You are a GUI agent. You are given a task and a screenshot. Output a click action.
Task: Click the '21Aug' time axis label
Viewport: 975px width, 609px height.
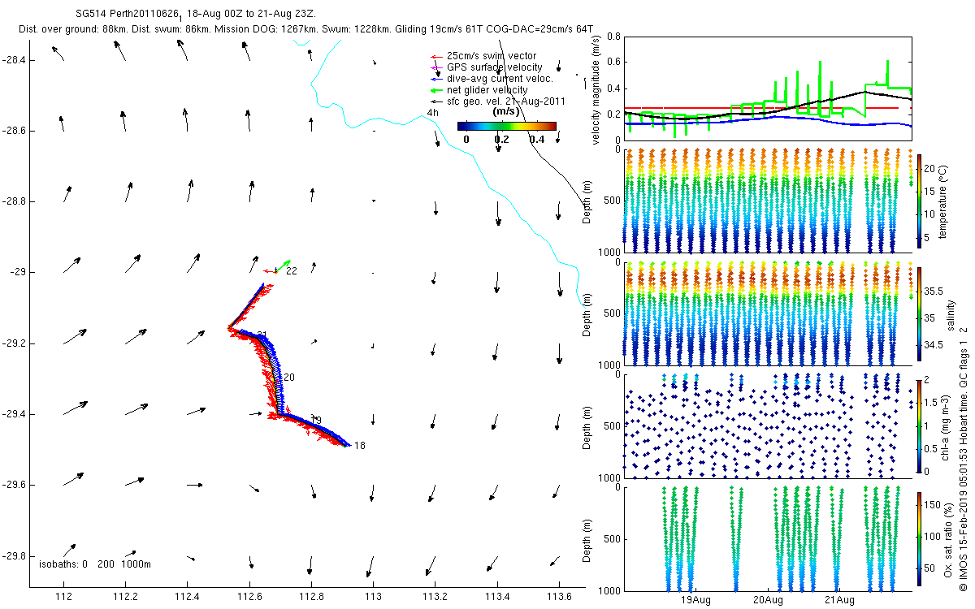[838, 600]
